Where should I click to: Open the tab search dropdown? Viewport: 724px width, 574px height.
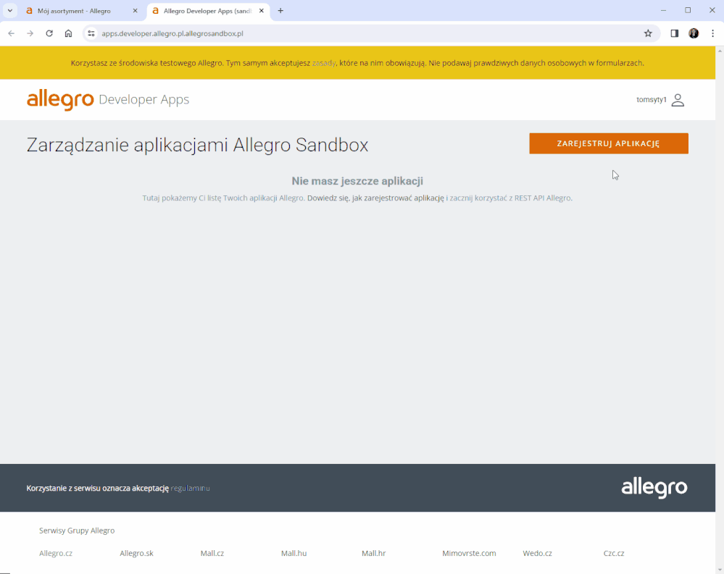point(9,11)
